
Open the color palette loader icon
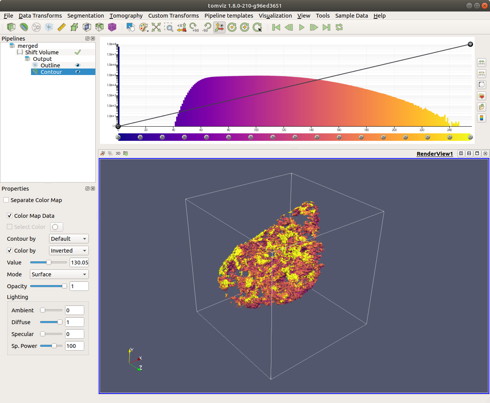click(x=144, y=27)
